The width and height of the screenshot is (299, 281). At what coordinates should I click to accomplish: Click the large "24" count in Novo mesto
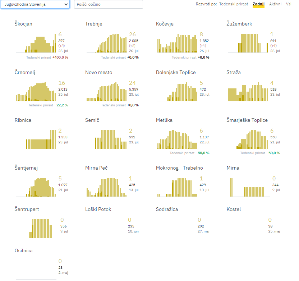132,83
